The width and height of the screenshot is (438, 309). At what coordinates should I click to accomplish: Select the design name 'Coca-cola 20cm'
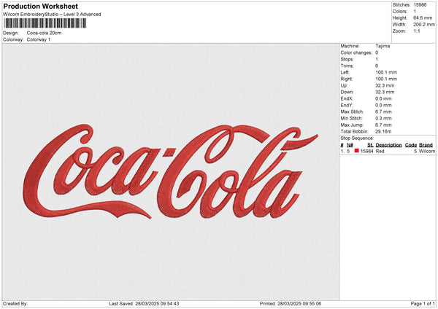pos(44,33)
